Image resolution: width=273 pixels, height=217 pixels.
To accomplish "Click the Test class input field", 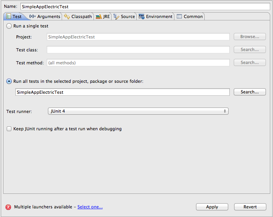I will coord(138,49).
